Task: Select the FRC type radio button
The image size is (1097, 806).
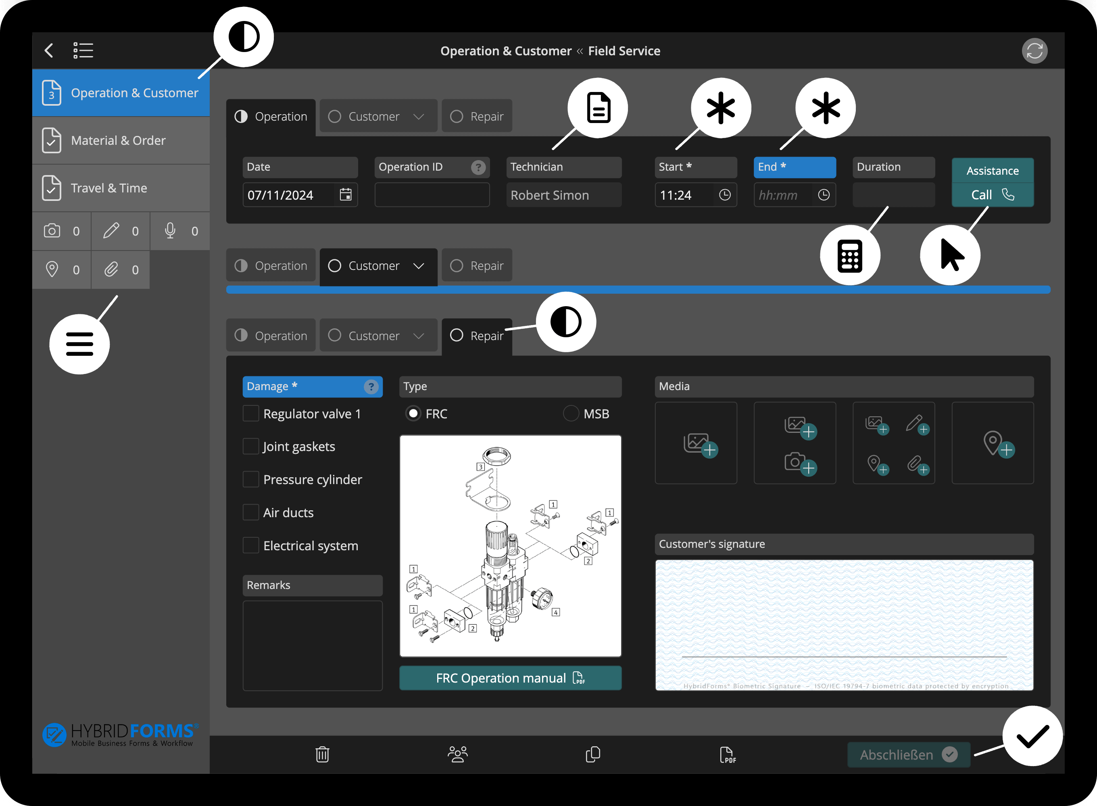Action: coord(413,413)
